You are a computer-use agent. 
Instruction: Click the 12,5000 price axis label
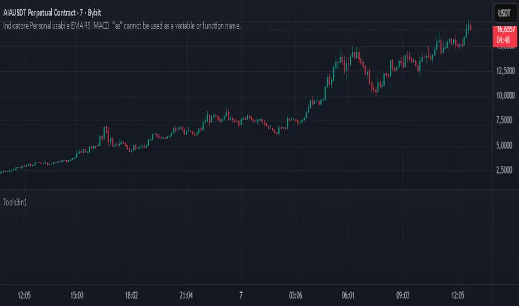503,71
